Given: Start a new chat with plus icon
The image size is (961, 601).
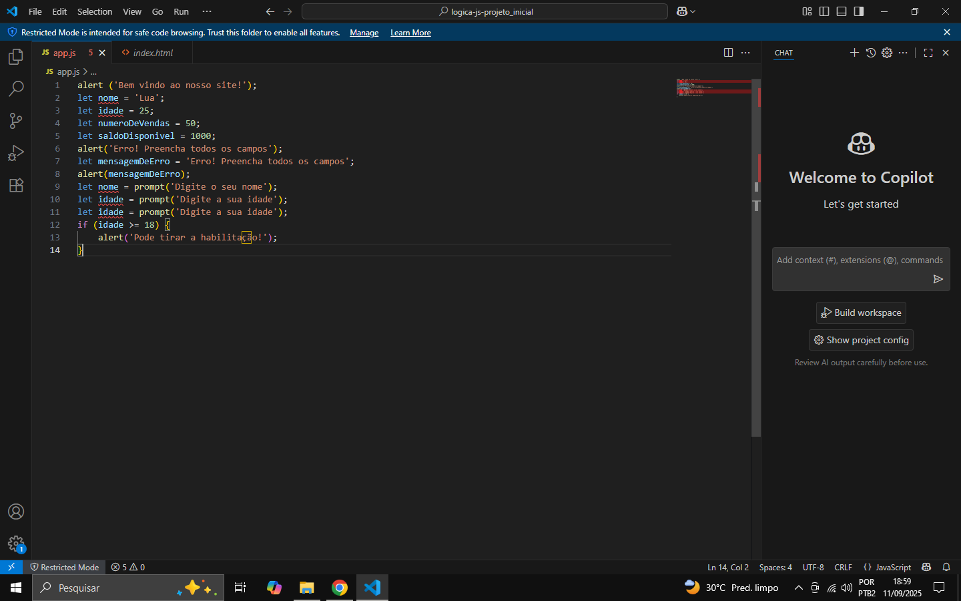Looking at the screenshot, I should pos(854,53).
